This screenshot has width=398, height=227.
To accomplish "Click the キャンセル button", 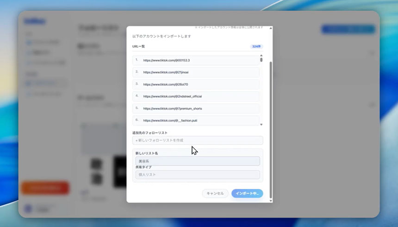I will (215, 194).
